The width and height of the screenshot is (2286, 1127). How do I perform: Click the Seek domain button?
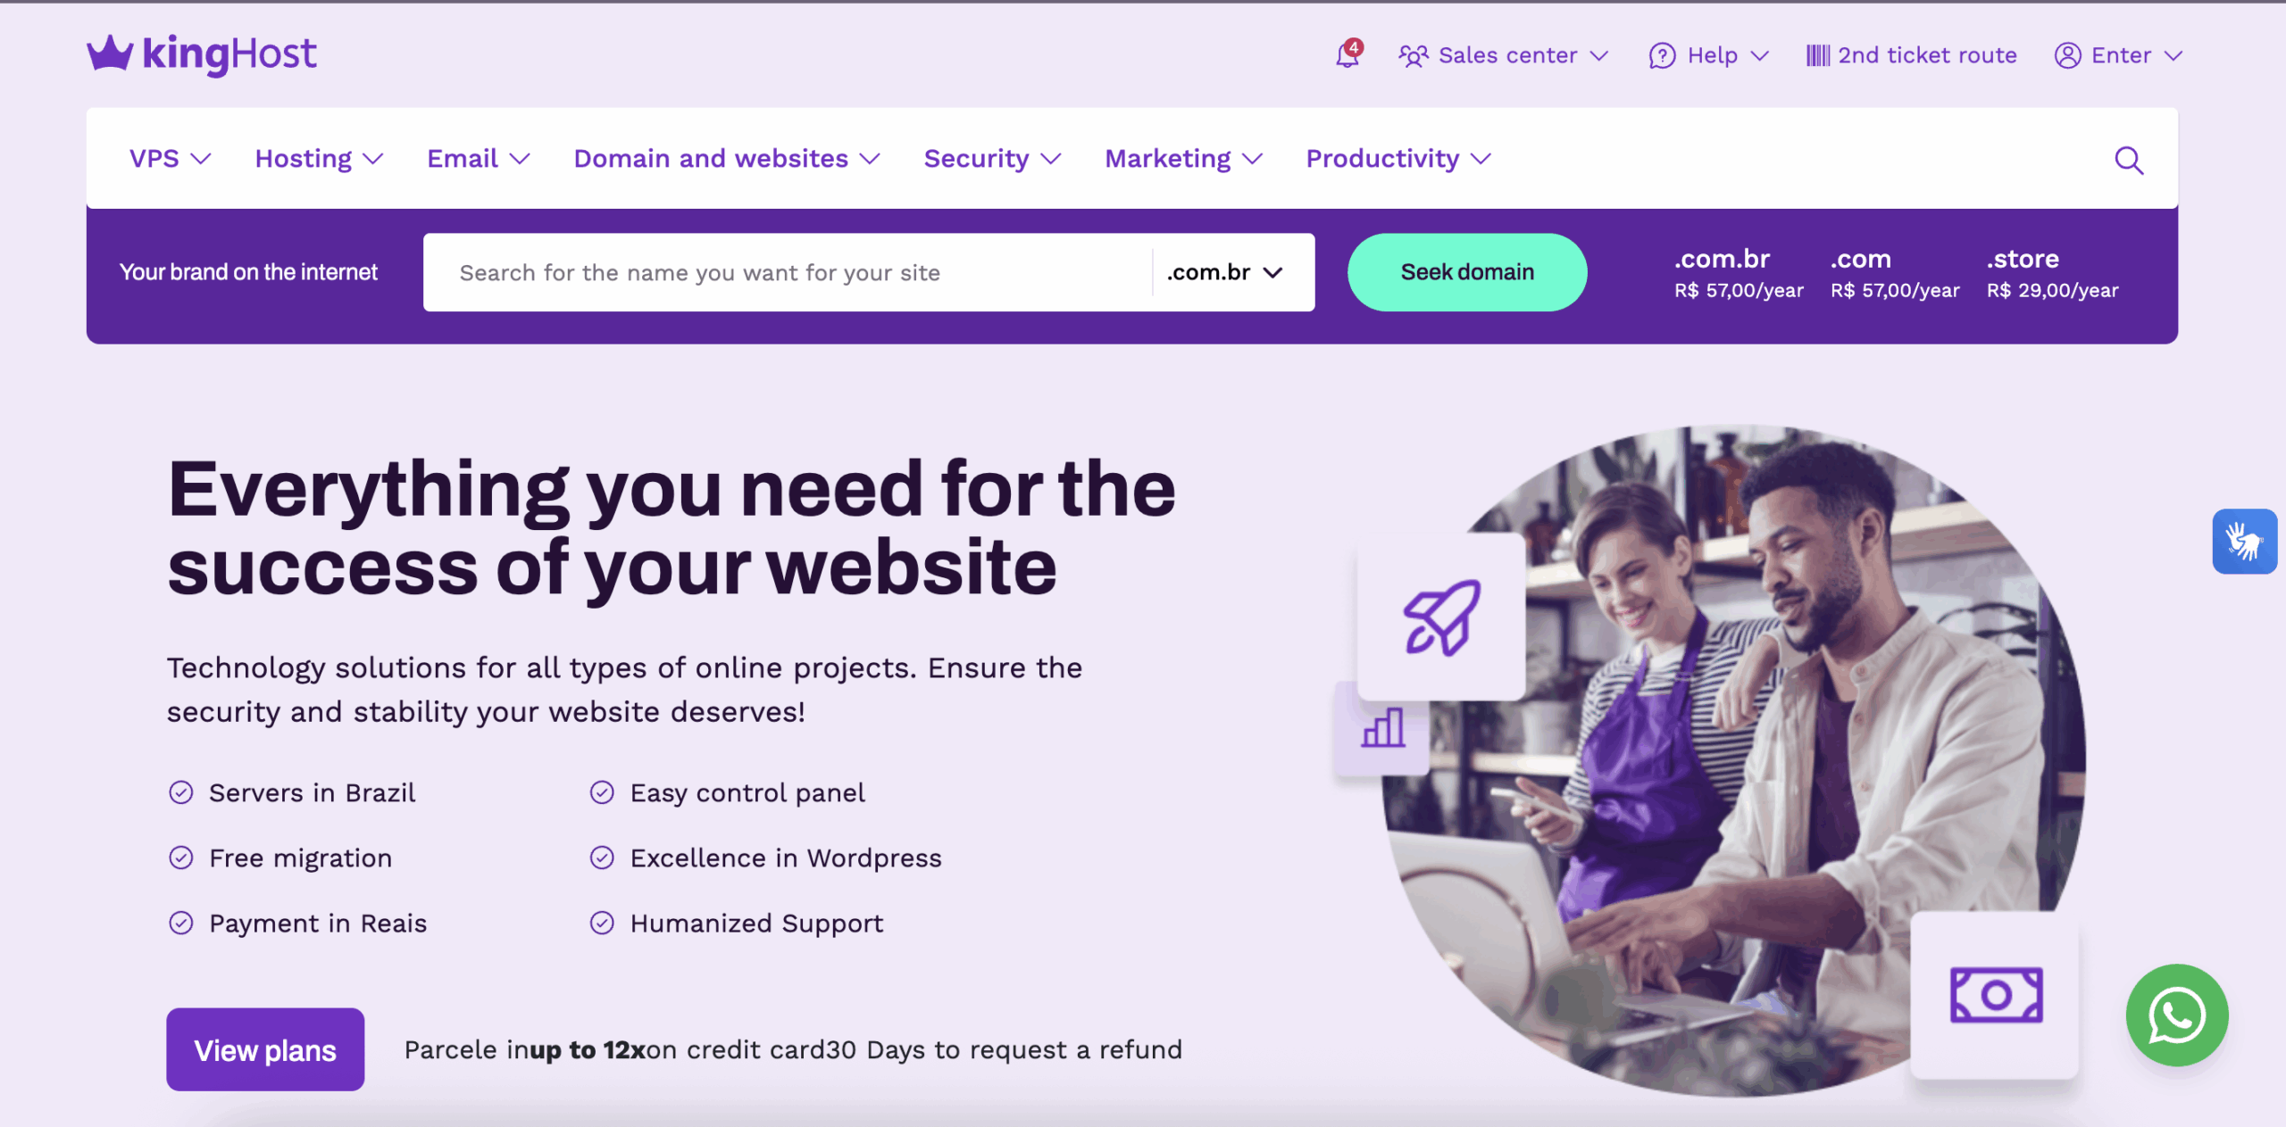pyautogui.click(x=1467, y=272)
